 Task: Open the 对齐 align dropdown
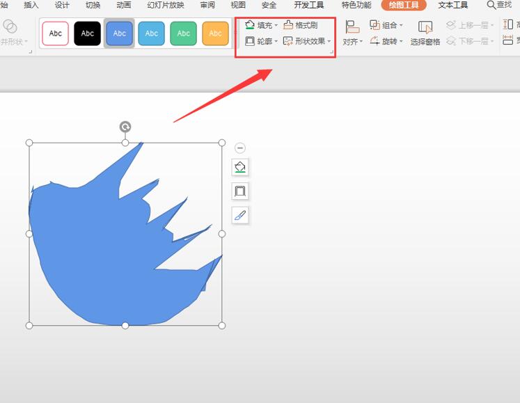click(352, 33)
